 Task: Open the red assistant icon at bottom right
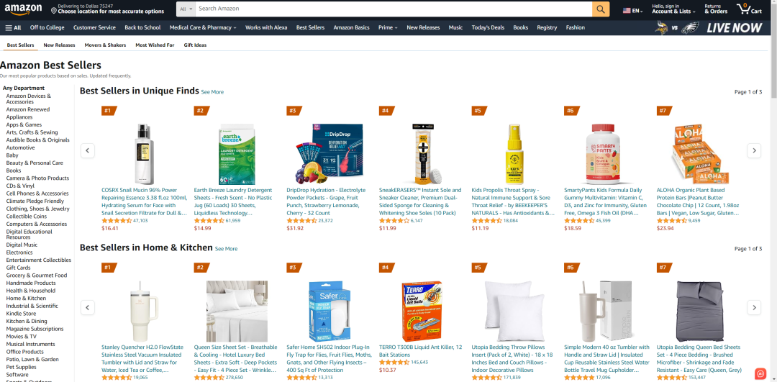tap(760, 373)
